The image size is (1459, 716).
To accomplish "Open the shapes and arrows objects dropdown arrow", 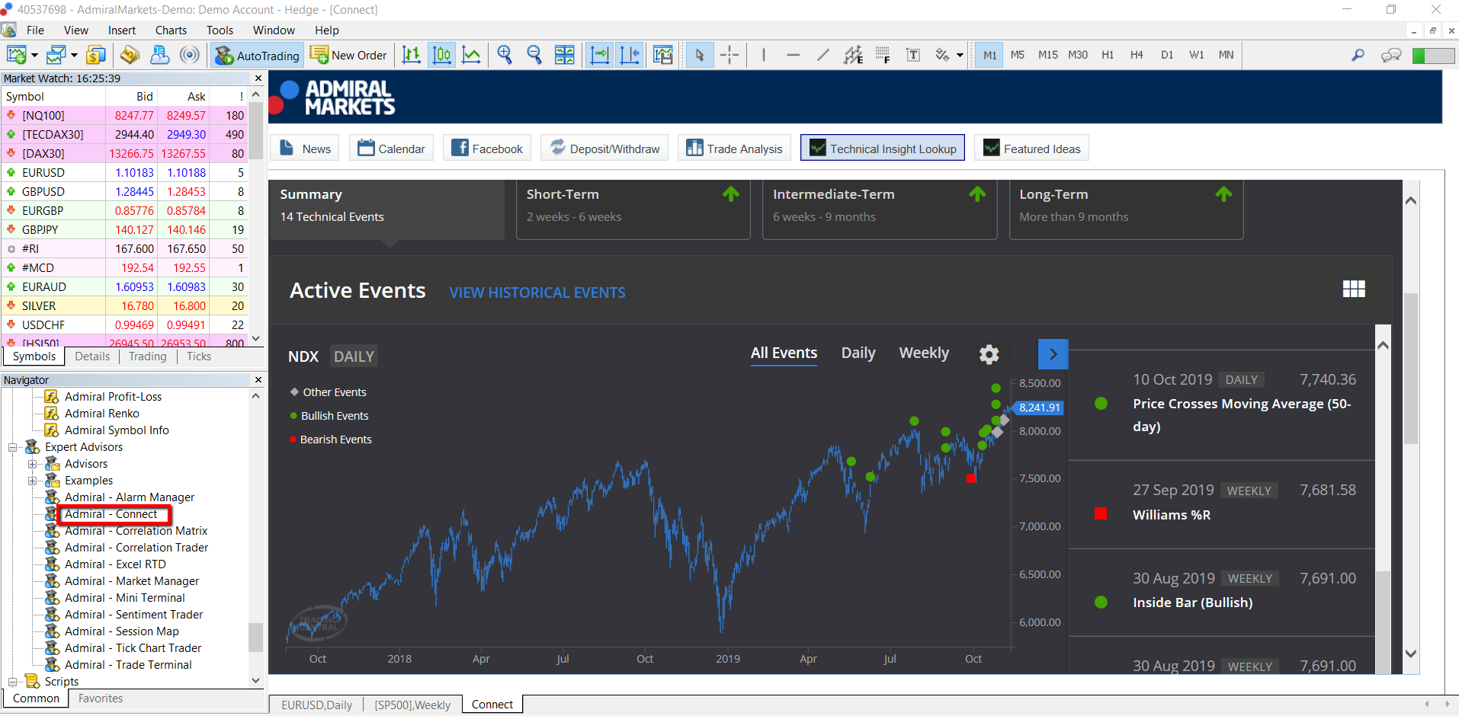I will click(960, 55).
